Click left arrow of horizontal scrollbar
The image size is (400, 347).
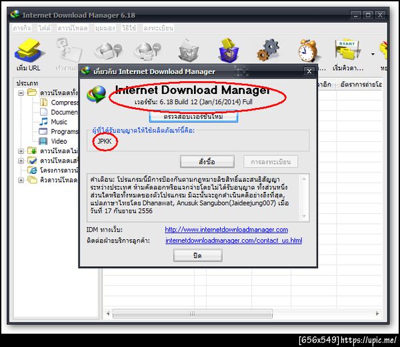pos(108,314)
